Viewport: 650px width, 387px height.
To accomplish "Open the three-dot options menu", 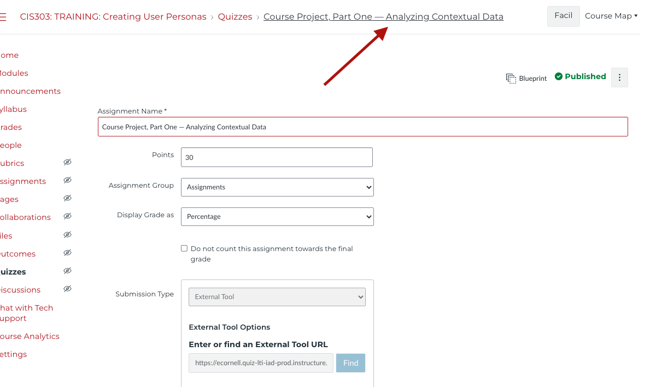I will [619, 78].
